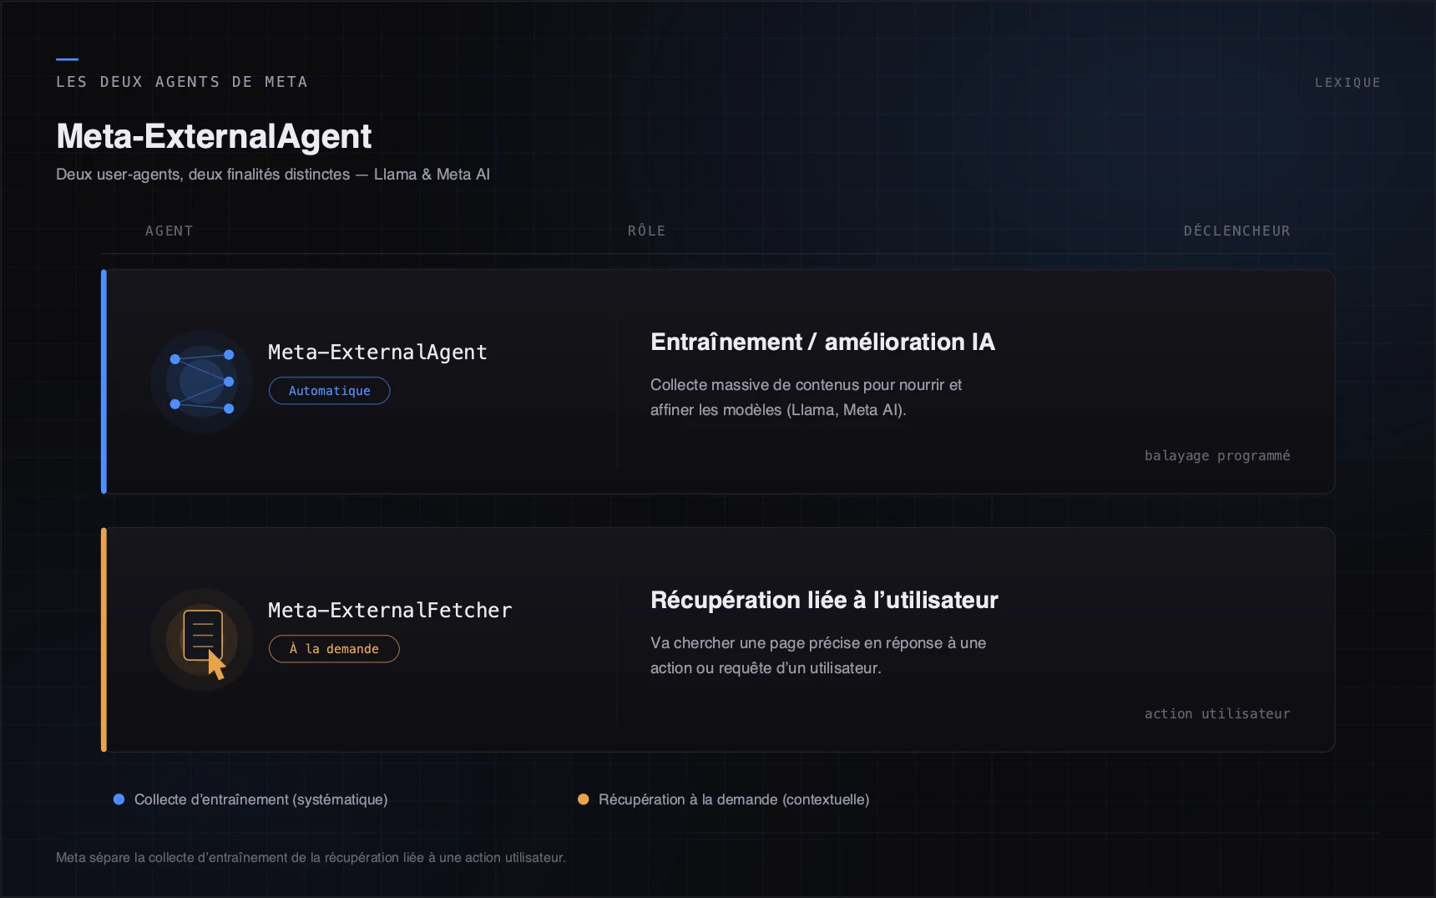Click the LES DEUX AGENTS DE META heading
The image size is (1436, 898).
pyautogui.click(x=182, y=82)
